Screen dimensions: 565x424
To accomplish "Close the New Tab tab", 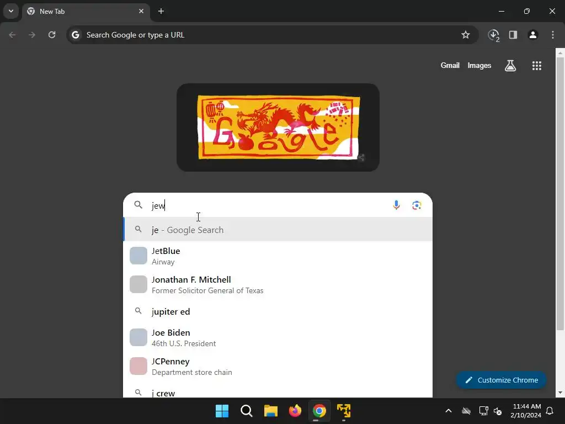I will tap(141, 11).
